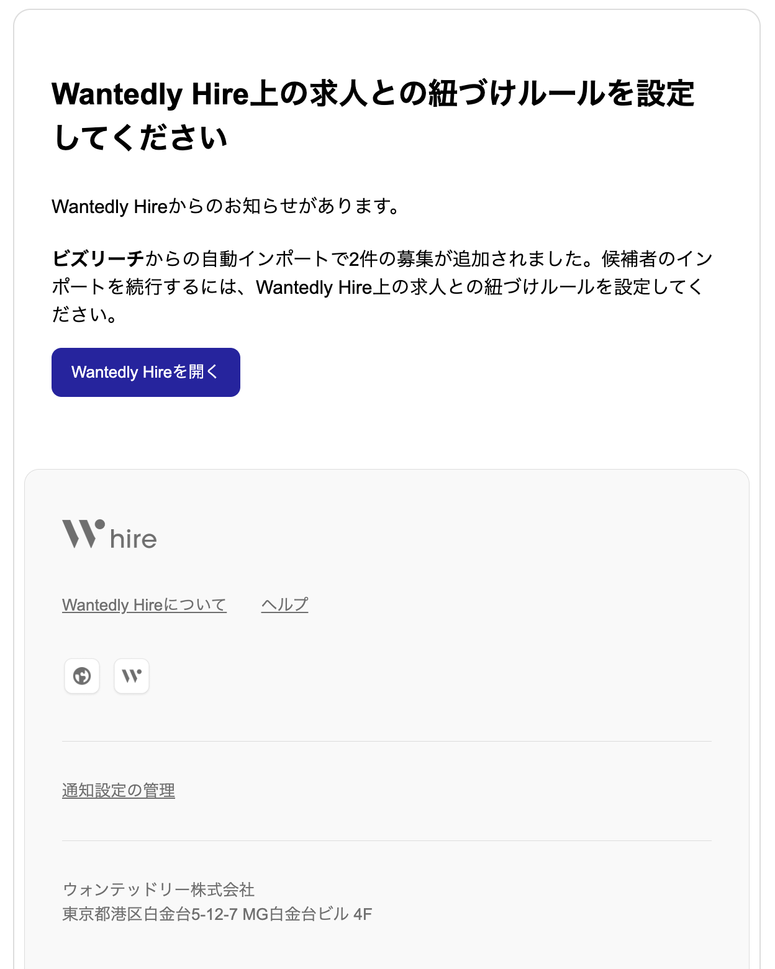Screen dimensions: 775x969
Task: Click the Wantedly Hireからのお知らせがあります sentence
Action: (x=226, y=206)
